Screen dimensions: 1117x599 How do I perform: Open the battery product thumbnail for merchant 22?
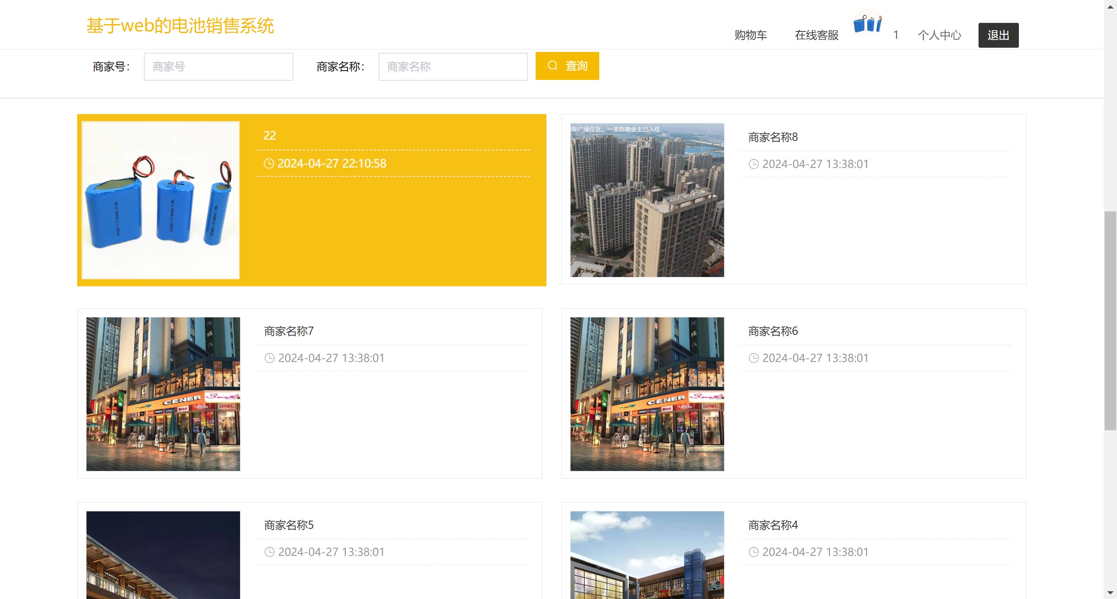point(161,200)
